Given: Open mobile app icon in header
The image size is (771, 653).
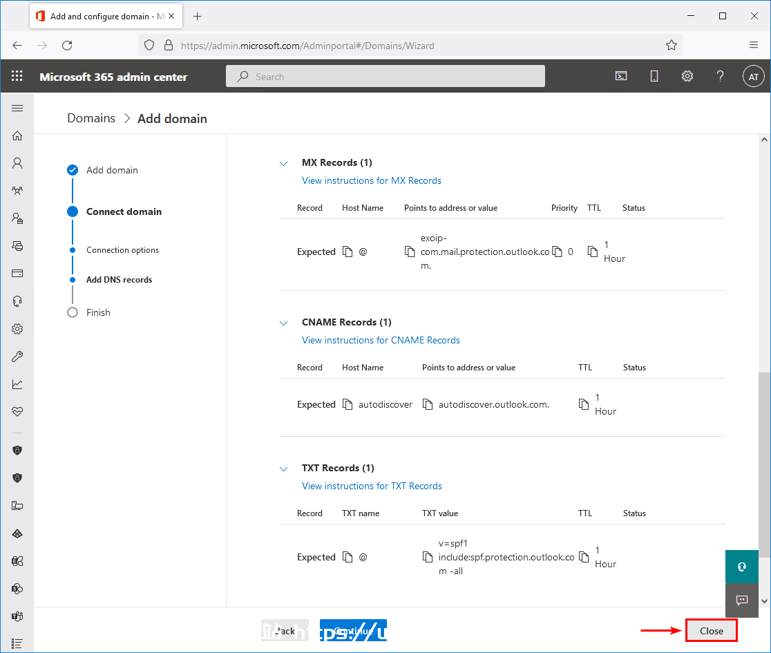Looking at the screenshot, I should click(654, 76).
